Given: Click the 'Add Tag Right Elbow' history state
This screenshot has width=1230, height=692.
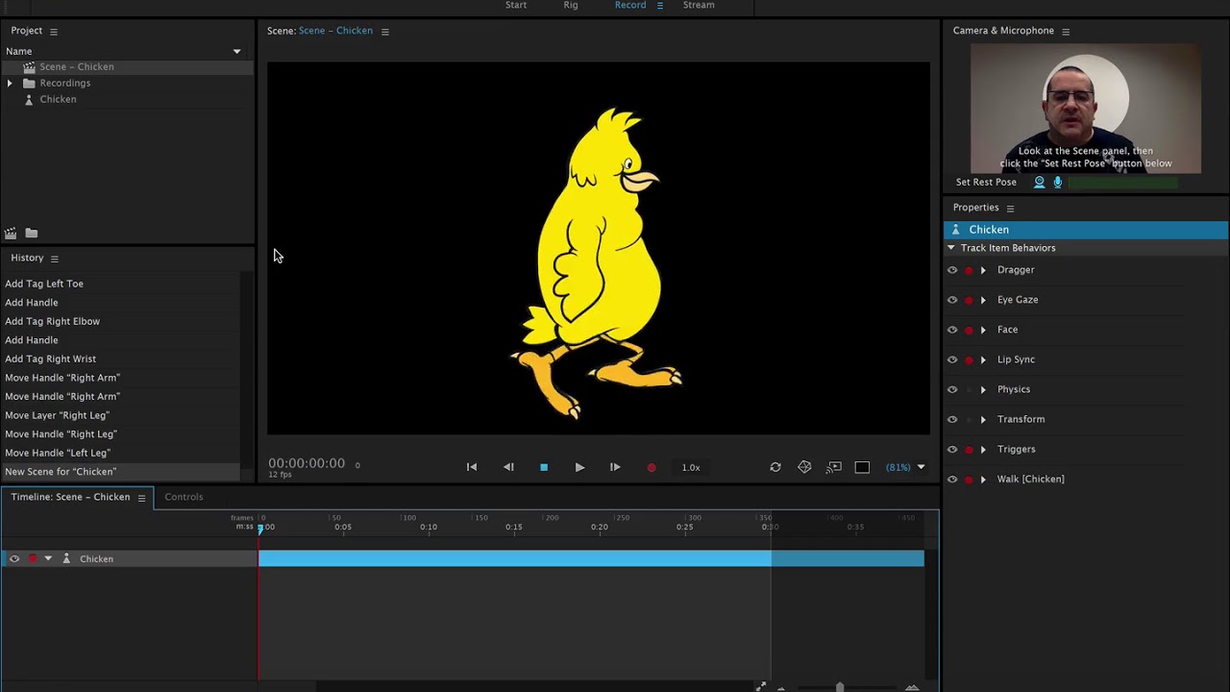Looking at the screenshot, I should [52, 321].
